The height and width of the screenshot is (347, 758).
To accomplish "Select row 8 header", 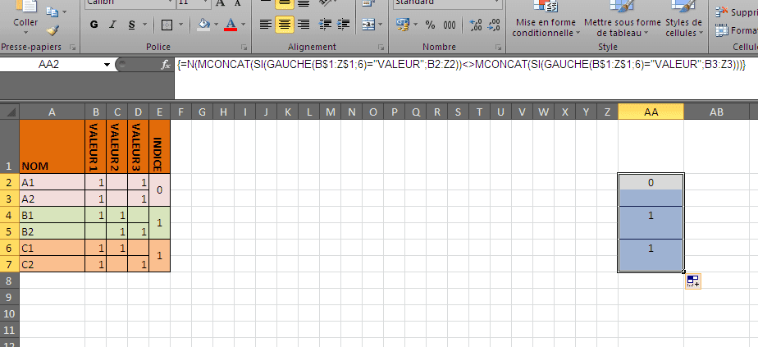I will click(x=9, y=280).
